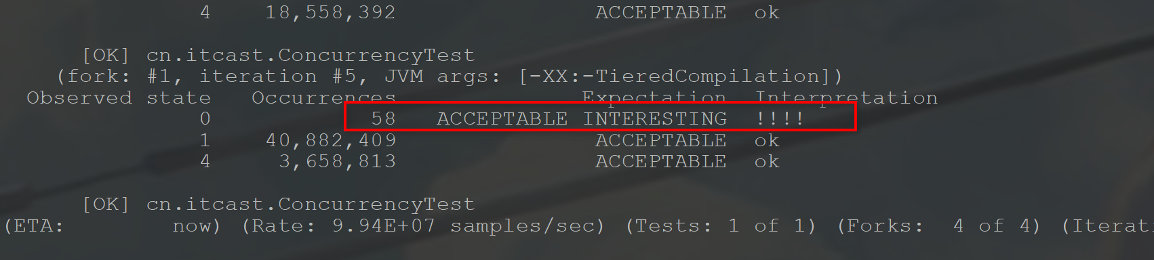Click the Observed state column header

[119, 97]
